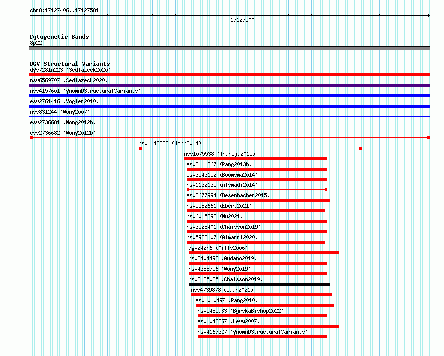
Task: Click the nsv5485933 (ByrskaBishop2022) label
Action: click(240, 311)
